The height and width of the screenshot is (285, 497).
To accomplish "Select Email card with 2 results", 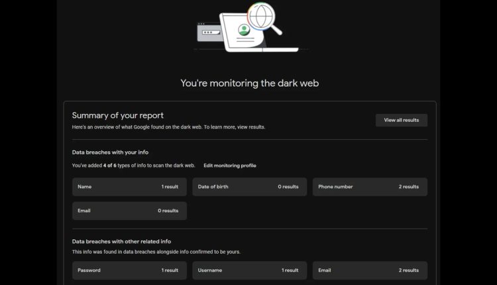I will tap(370, 270).
